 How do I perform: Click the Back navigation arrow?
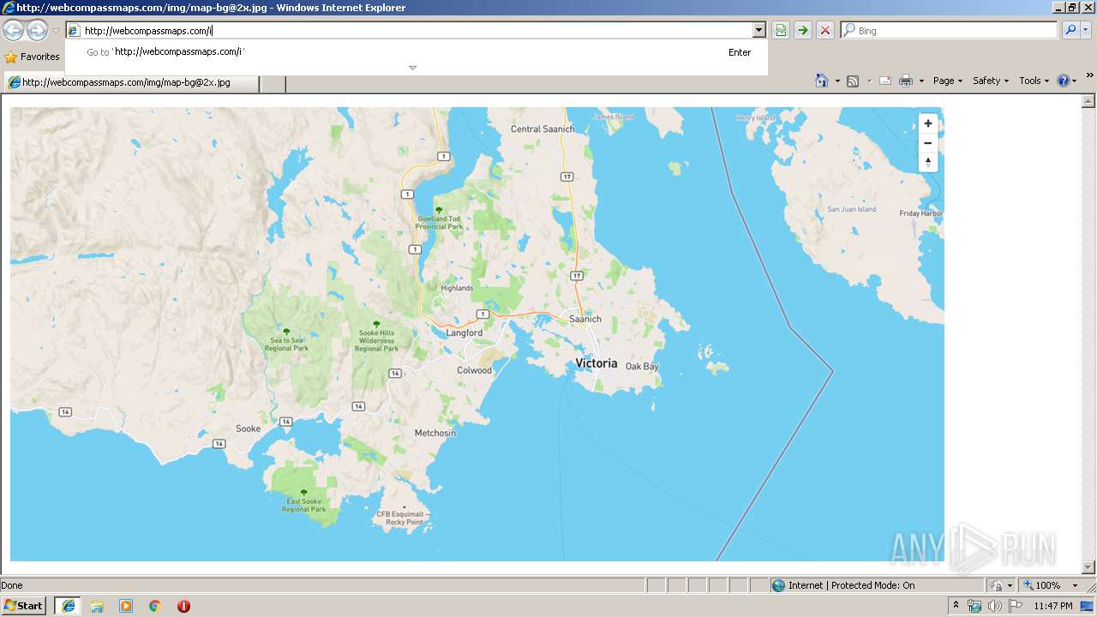(x=13, y=31)
